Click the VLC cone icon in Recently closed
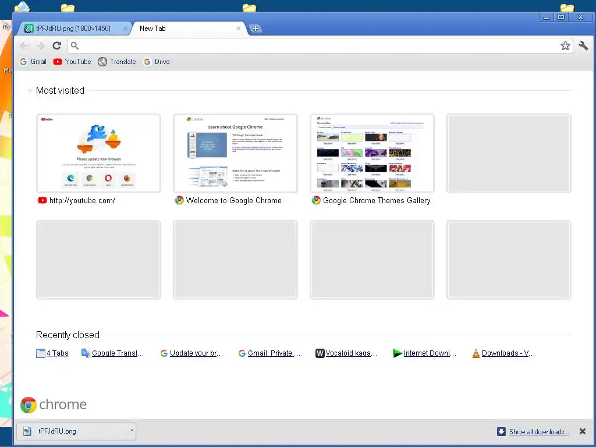Image resolution: width=596 pixels, height=447 pixels. [x=476, y=353]
